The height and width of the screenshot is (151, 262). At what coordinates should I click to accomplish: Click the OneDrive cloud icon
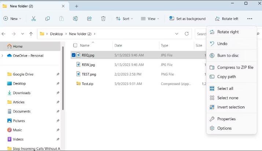click(10, 55)
